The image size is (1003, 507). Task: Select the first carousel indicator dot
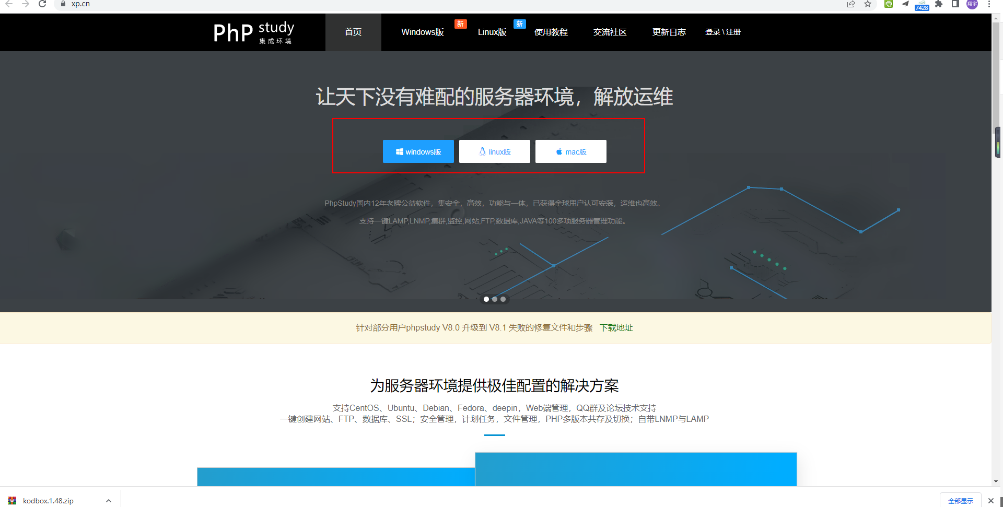486,299
